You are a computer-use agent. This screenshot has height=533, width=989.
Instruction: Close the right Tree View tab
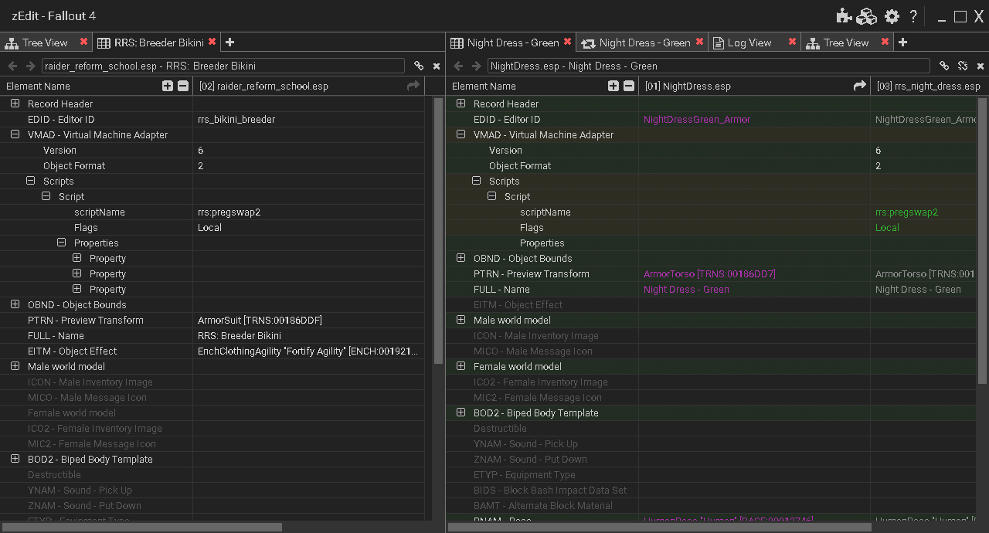[x=885, y=42]
